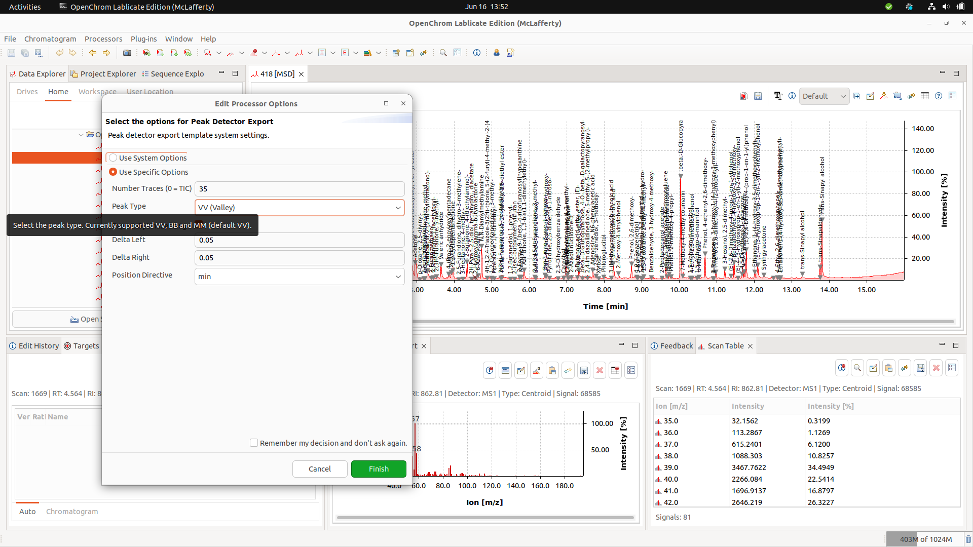Click the camera snapshot icon in the toolbar
This screenshot has height=547, width=973.
point(127,53)
